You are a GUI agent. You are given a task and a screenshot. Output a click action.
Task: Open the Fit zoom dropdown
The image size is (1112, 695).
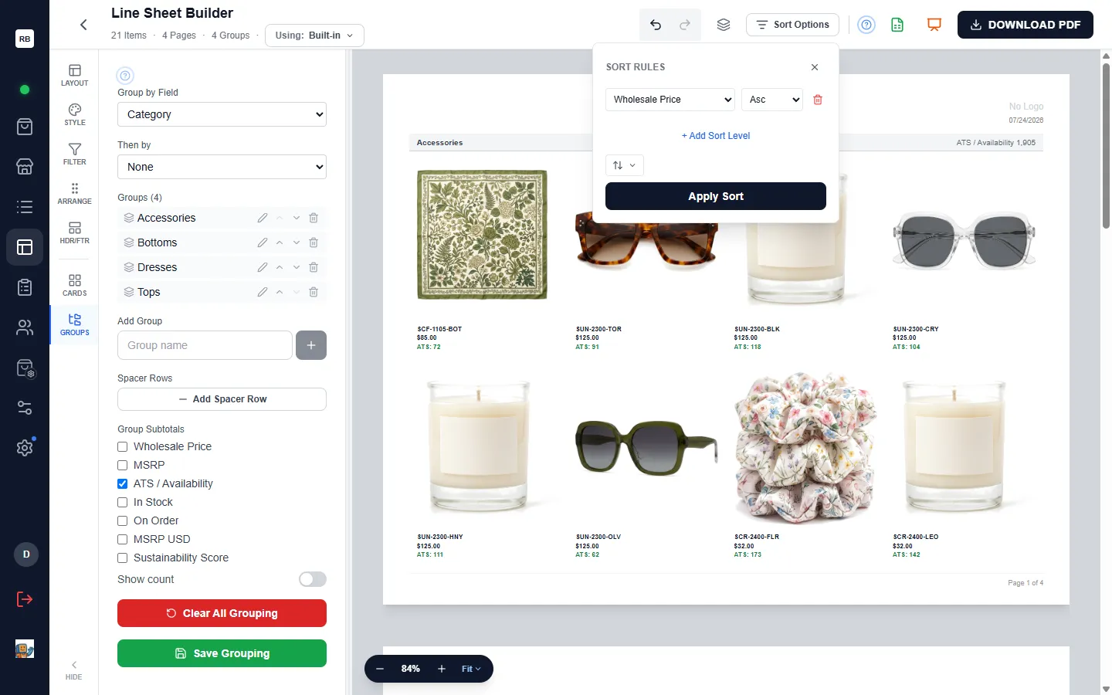point(471,669)
